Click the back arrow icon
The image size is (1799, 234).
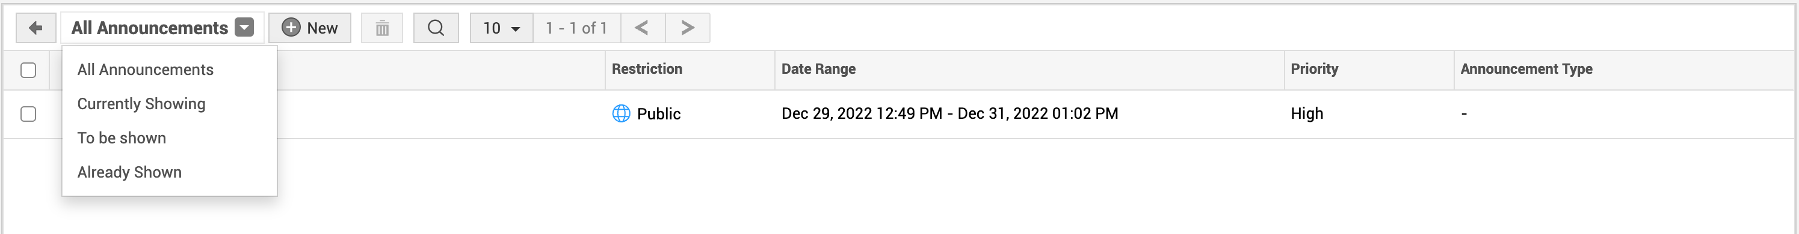(35, 28)
